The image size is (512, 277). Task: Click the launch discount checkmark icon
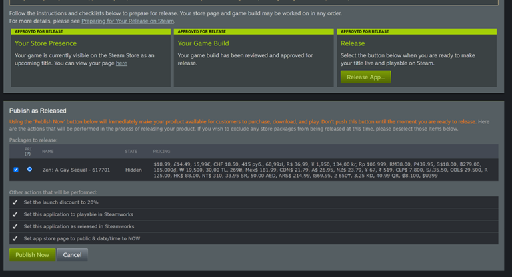(15, 202)
